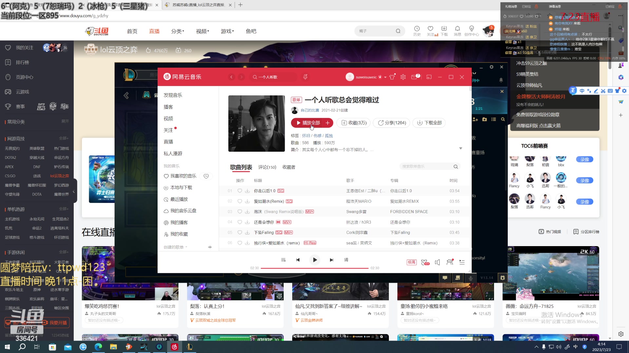The image size is (629, 353).
Task: Open creator 自己的比赛 profile
Action: click(310, 110)
